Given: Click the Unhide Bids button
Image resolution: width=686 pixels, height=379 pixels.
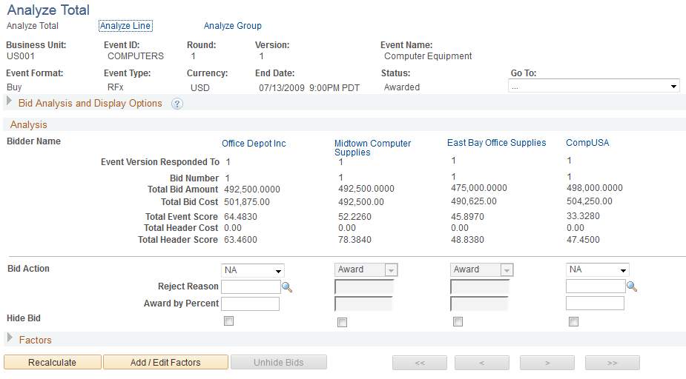Looking at the screenshot, I should pyautogui.click(x=279, y=363).
